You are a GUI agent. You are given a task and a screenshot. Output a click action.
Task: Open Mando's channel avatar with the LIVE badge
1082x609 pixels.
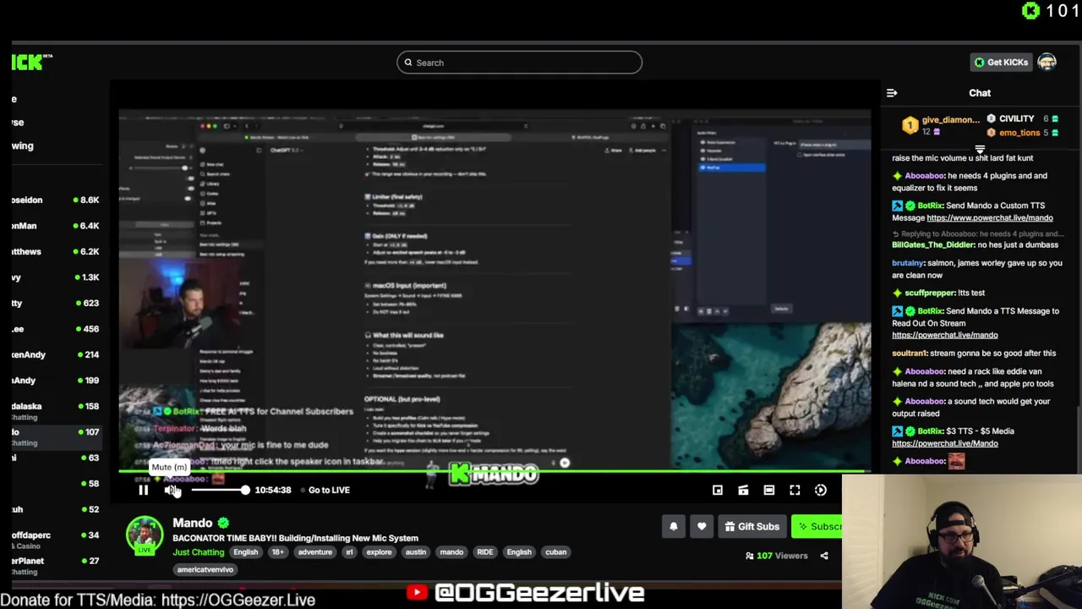(x=145, y=536)
